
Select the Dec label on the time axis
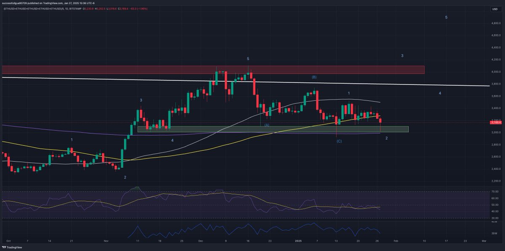point(200,242)
